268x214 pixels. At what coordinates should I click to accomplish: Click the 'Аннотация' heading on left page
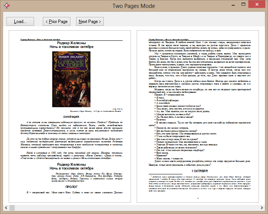point(71,117)
